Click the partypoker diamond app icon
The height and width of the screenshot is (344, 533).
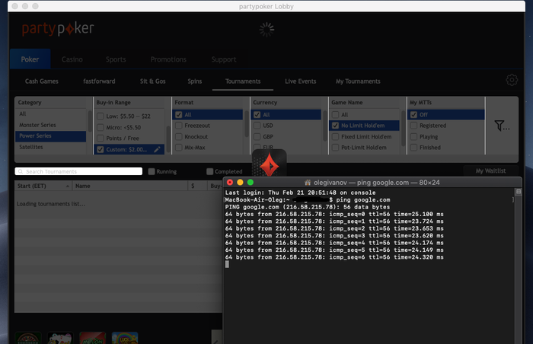click(270, 164)
